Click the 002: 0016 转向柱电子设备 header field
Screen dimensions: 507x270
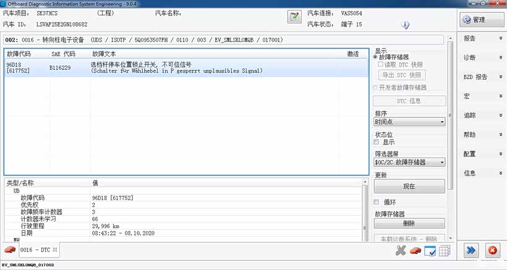tap(224, 40)
